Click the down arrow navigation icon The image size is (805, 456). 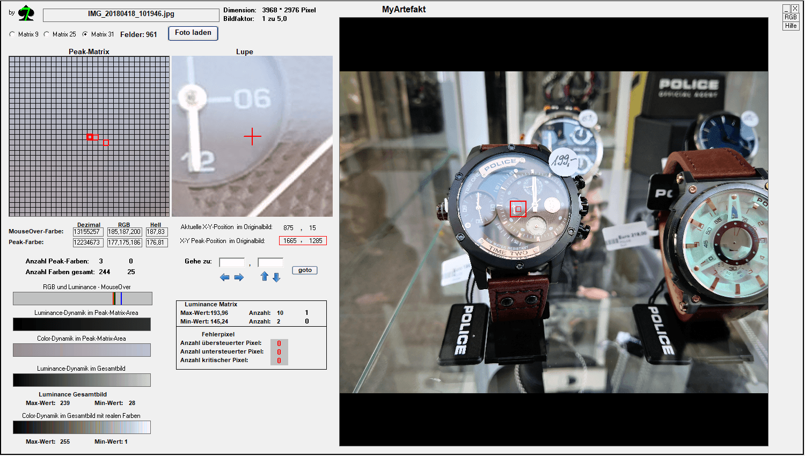click(x=276, y=277)
